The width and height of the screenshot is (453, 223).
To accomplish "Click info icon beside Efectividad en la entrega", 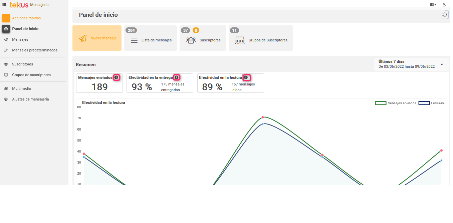I will [x=177, y=77].
